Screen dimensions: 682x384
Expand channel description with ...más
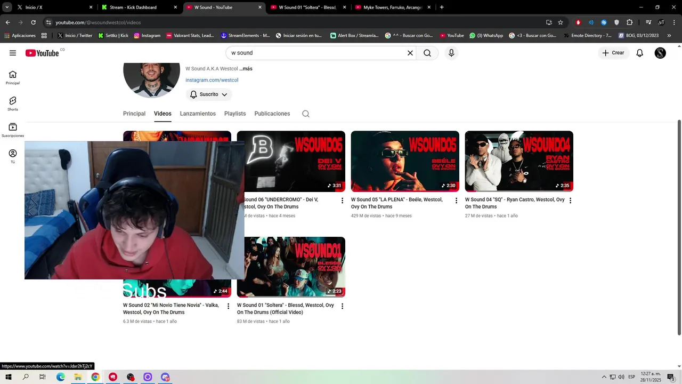pos(246,69)
